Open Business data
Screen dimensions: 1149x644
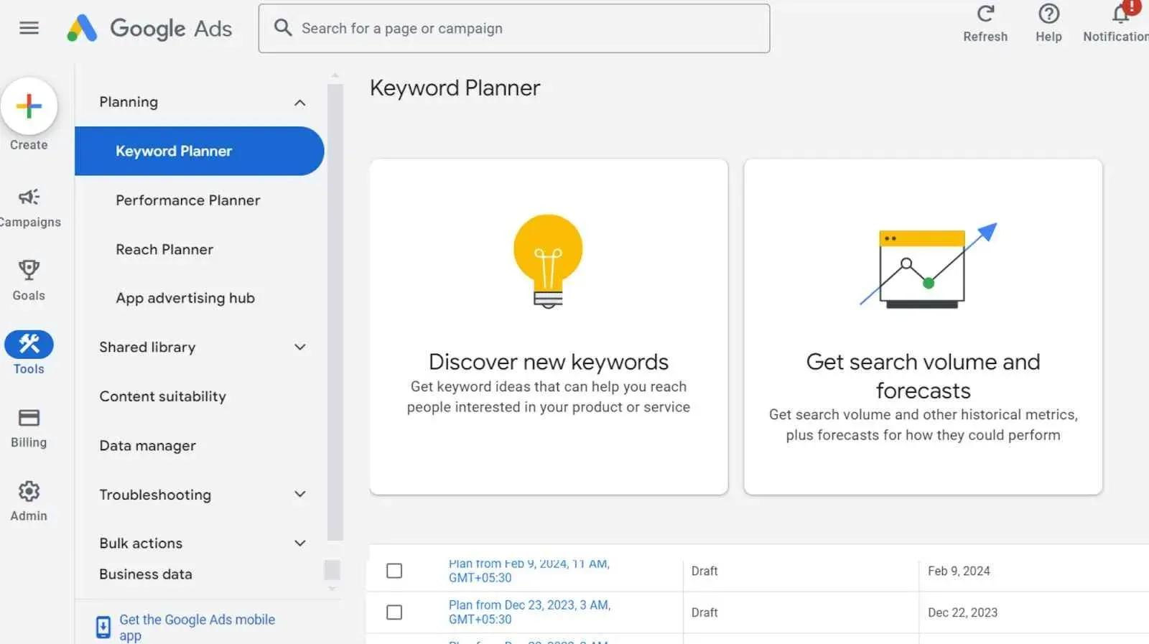click(146, 574)
